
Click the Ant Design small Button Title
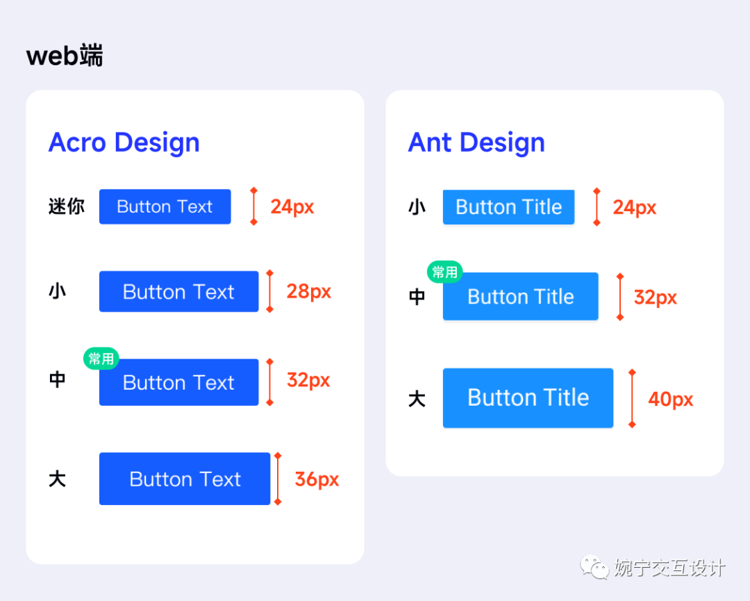508,207
